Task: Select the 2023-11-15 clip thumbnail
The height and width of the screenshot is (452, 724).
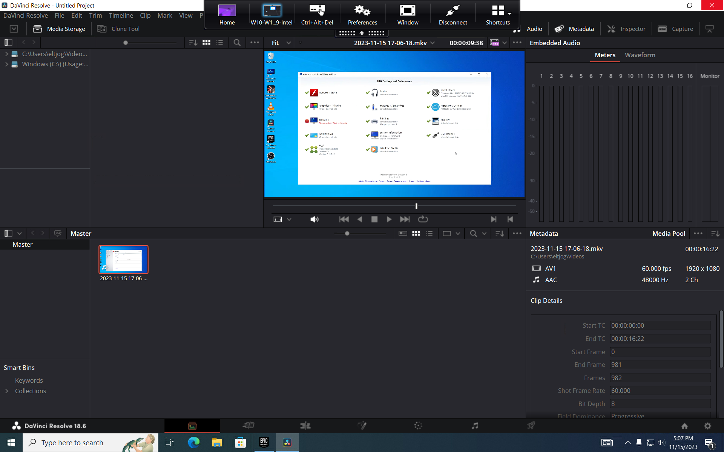Action: tap(123, 260)
